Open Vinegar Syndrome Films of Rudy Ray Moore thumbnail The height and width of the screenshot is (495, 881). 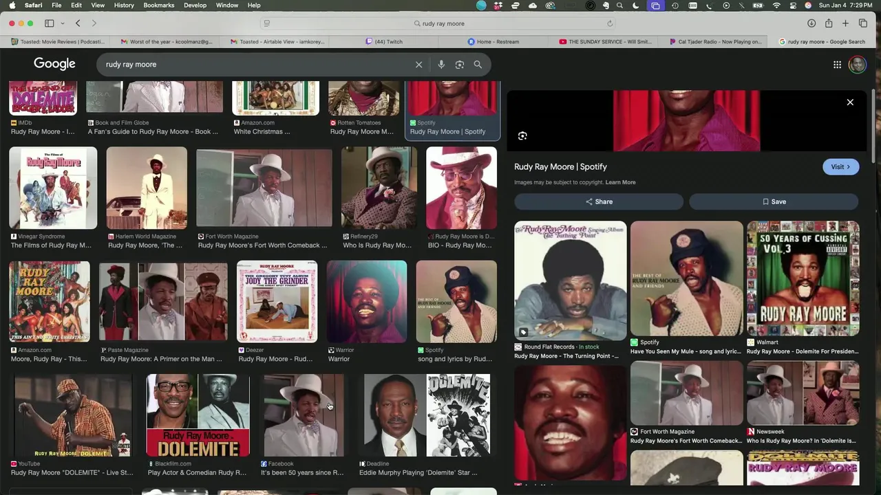[53, 188]
